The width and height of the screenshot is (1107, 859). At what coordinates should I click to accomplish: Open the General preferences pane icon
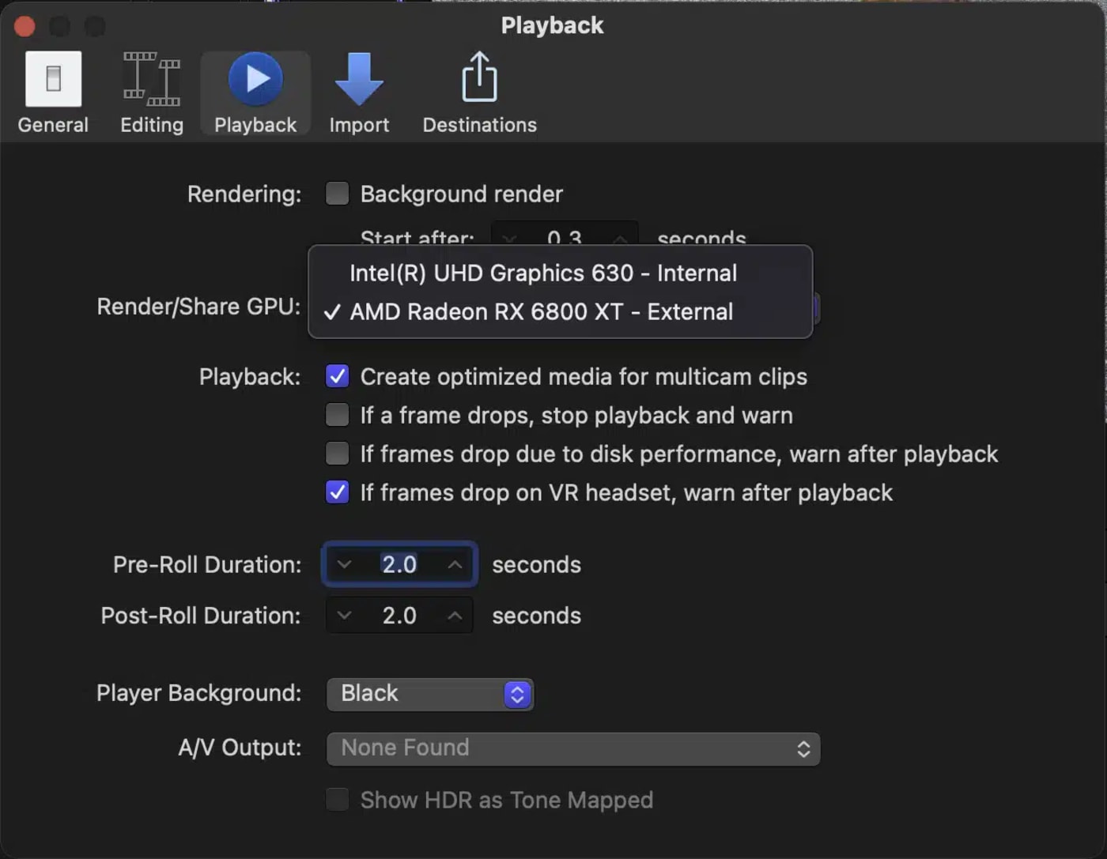click(x=53, y=79)
